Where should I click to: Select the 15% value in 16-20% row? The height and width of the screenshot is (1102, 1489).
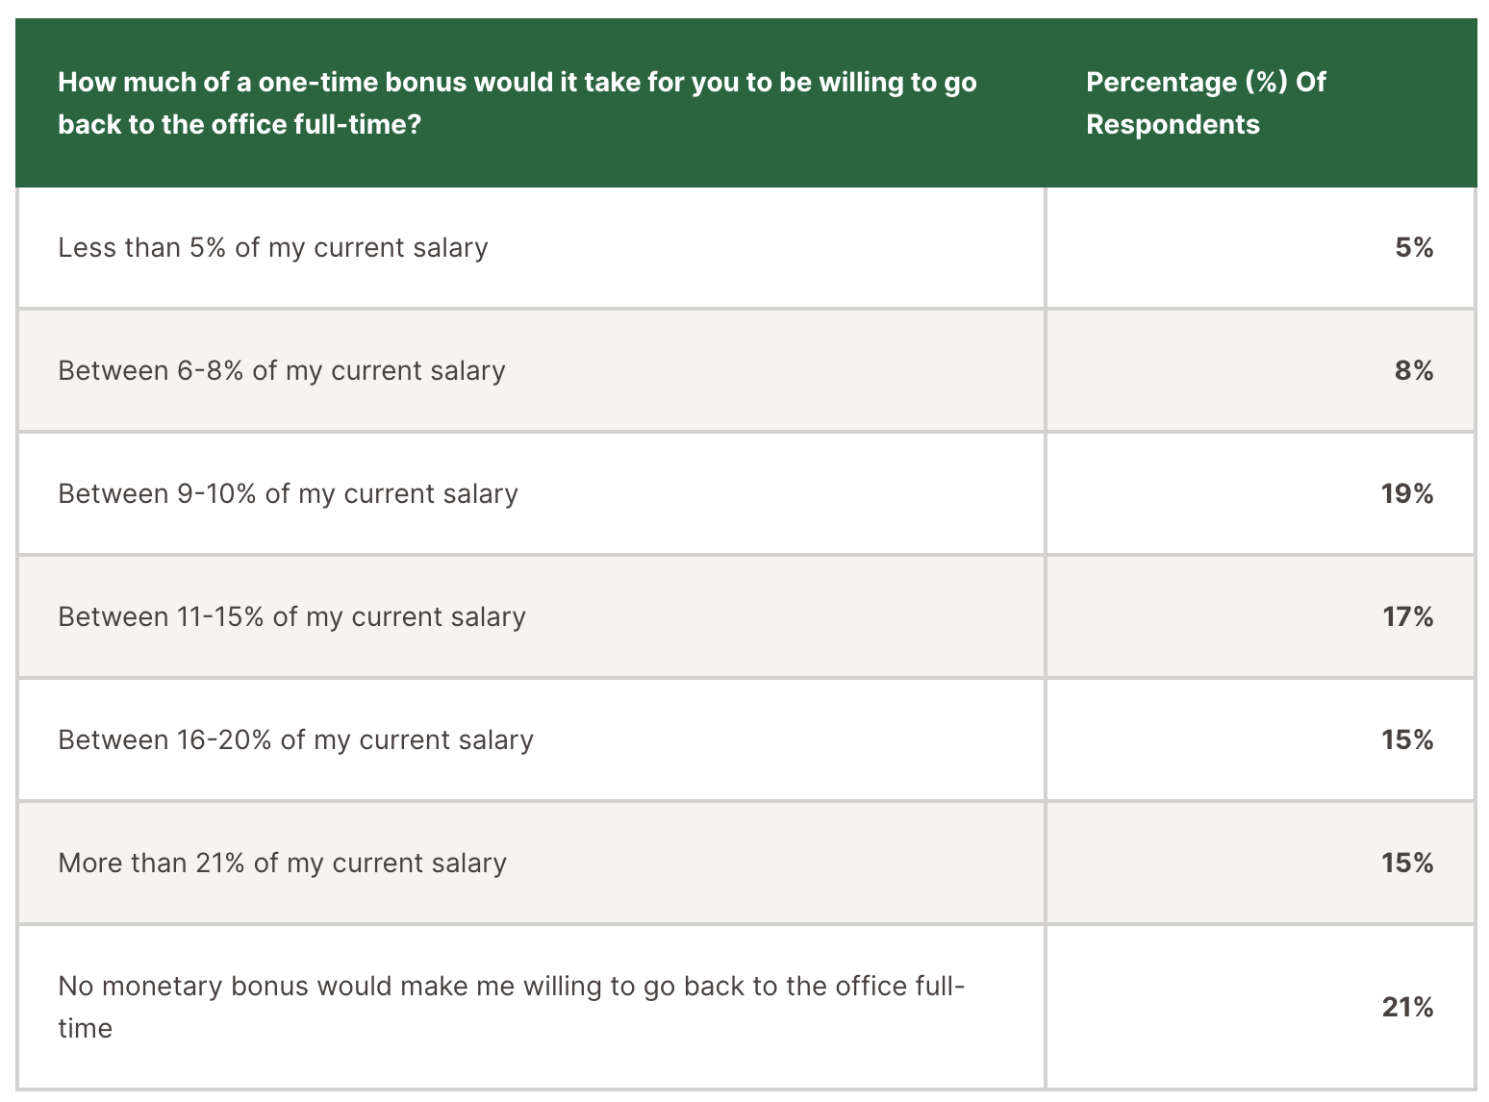(1408, 740)
